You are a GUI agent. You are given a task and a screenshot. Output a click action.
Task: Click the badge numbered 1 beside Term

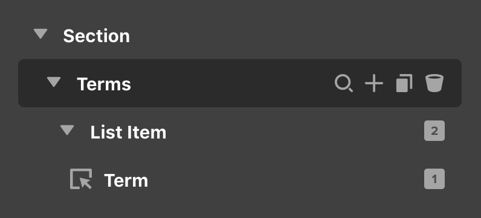click(434, 179)
